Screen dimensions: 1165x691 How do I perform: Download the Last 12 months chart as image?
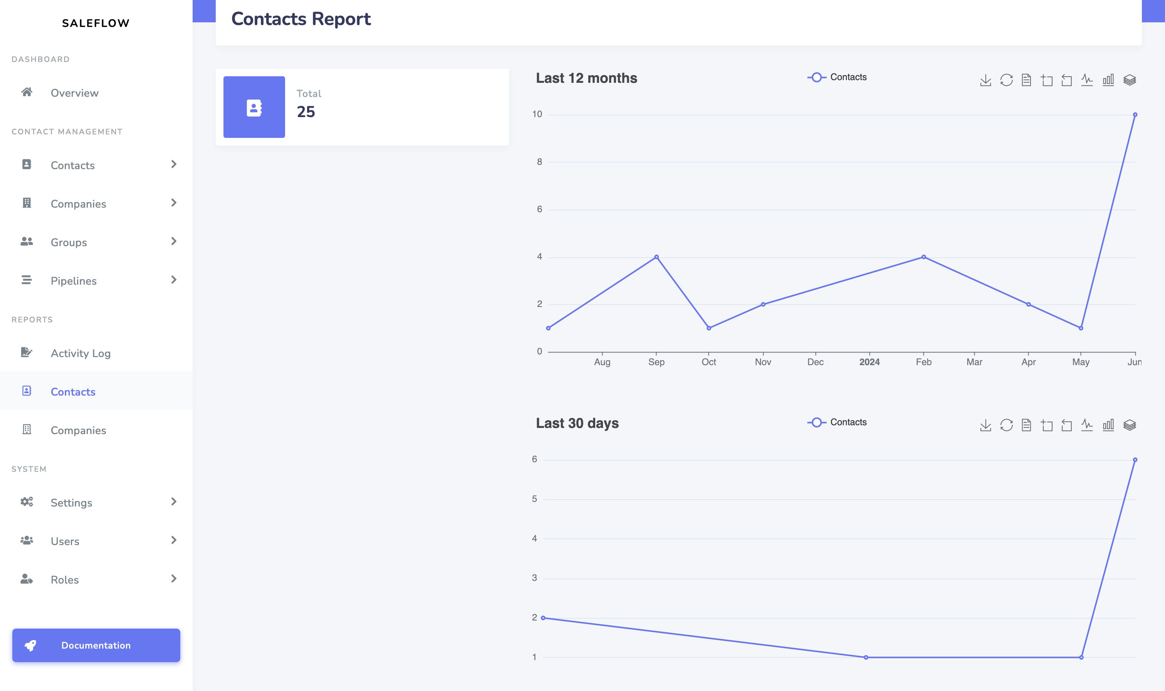click(x=985, y=80)
